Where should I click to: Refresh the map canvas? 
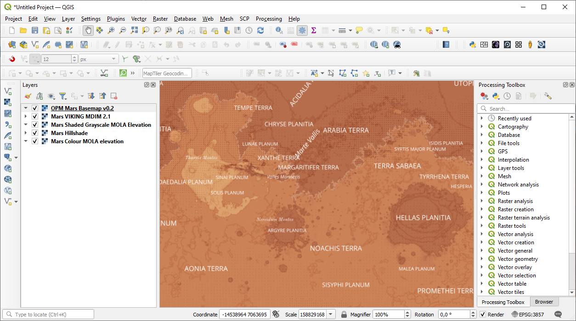coord(260,30)
